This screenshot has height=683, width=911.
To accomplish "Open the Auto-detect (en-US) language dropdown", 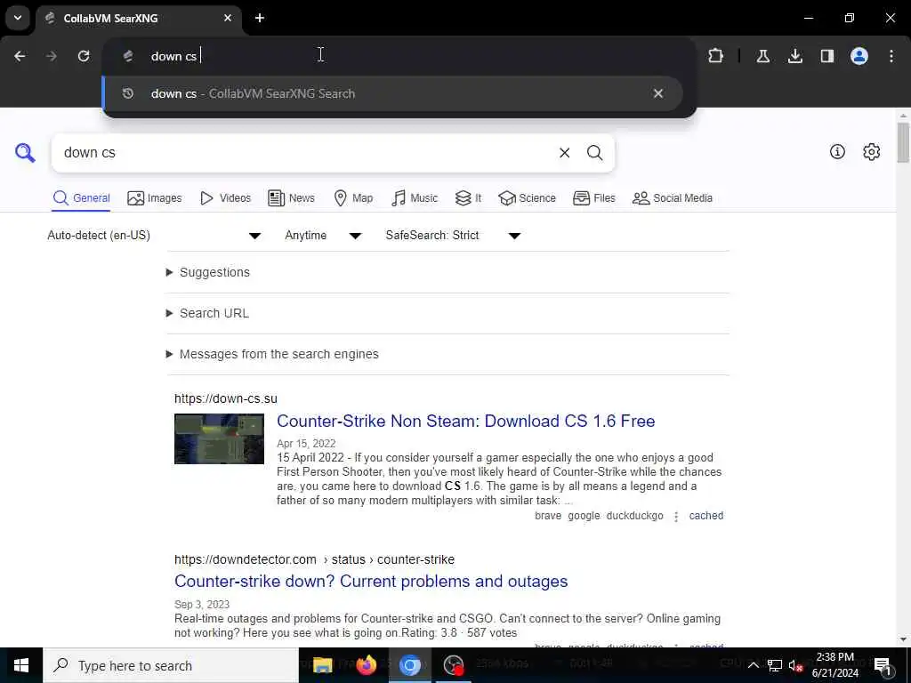I will [155, 235].
